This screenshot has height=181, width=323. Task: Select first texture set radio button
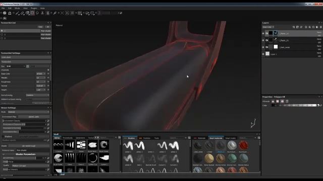(x=2, y=31)
